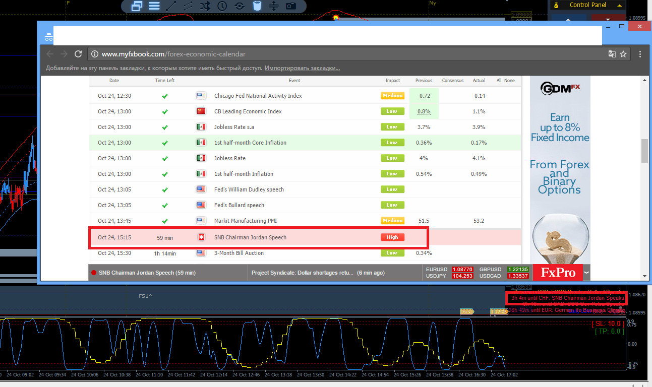Viewport: 652px width, 387px height.
Task: Click the vertical compress arrows icon
Action: pos(274,6)
